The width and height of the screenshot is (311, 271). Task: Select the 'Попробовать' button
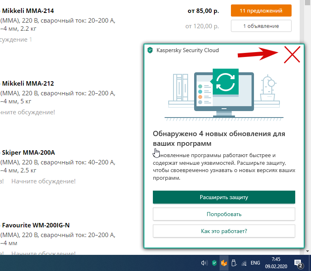(x=224, y=214)
